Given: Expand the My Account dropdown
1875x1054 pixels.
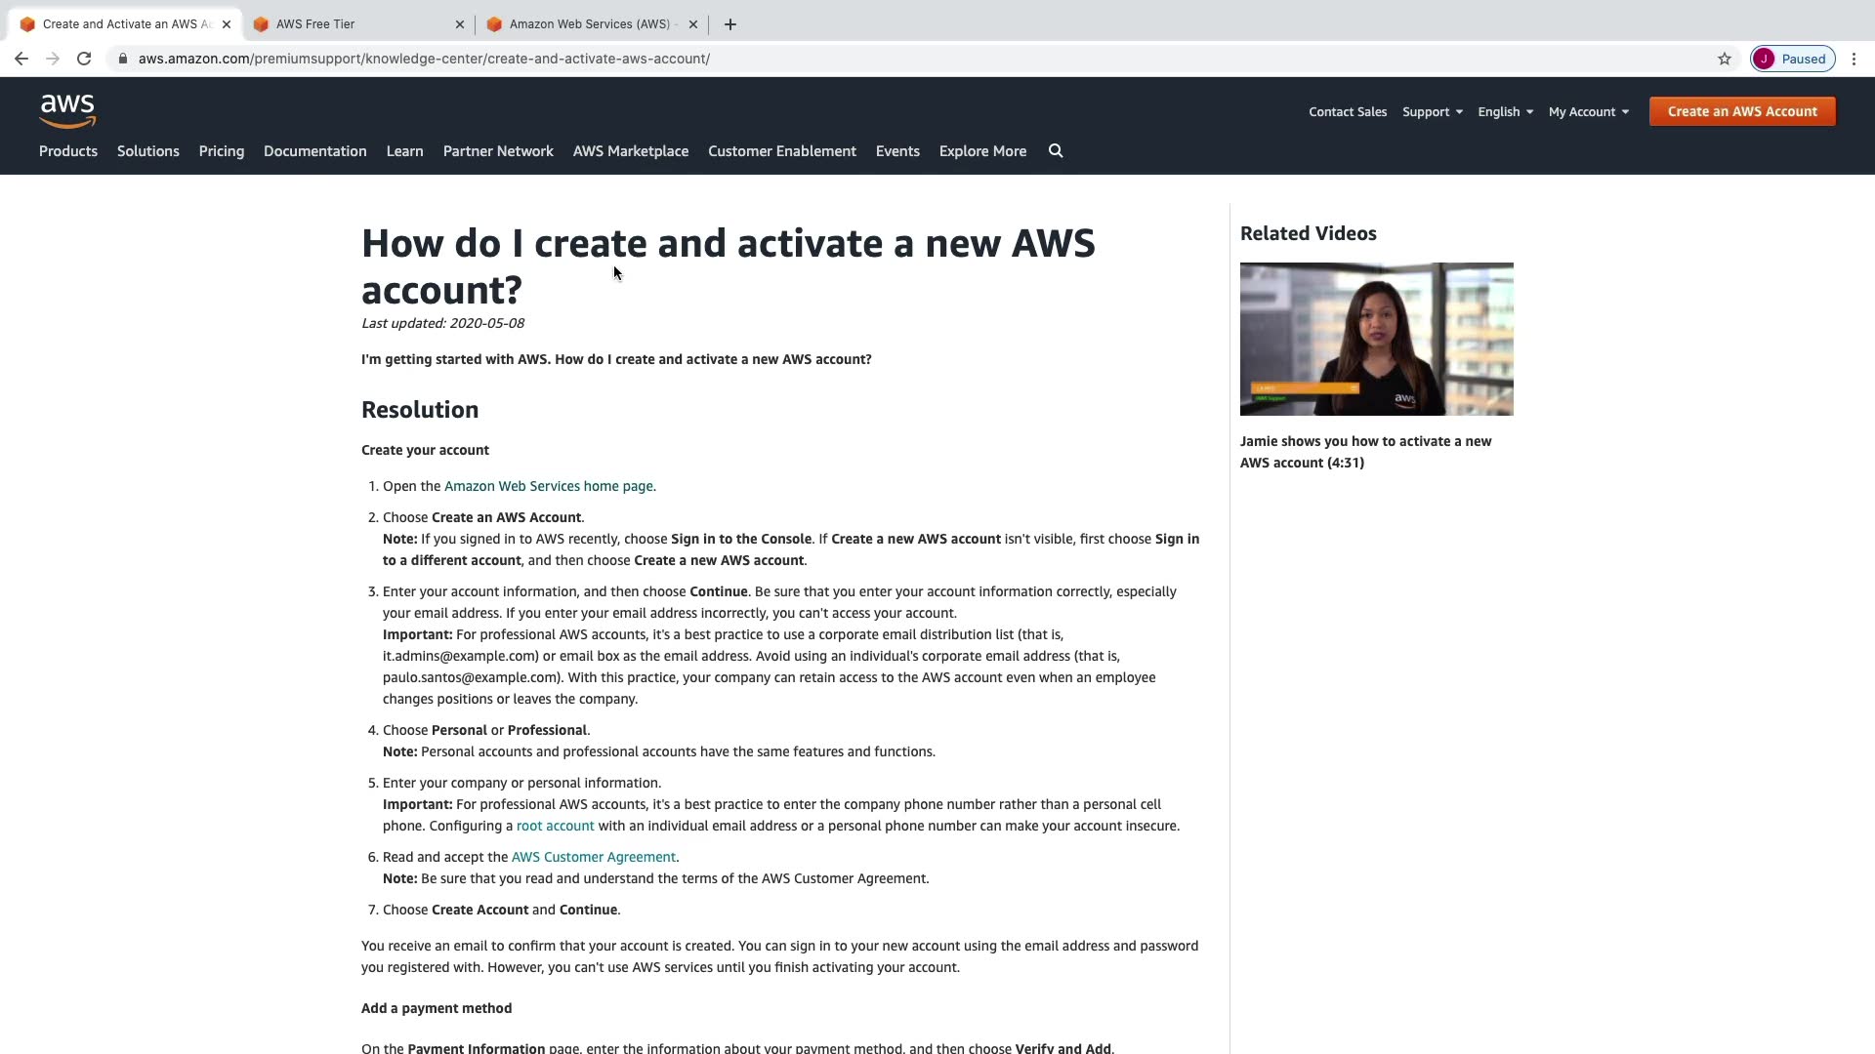Looking at the screenshot, I should 1588,112.
